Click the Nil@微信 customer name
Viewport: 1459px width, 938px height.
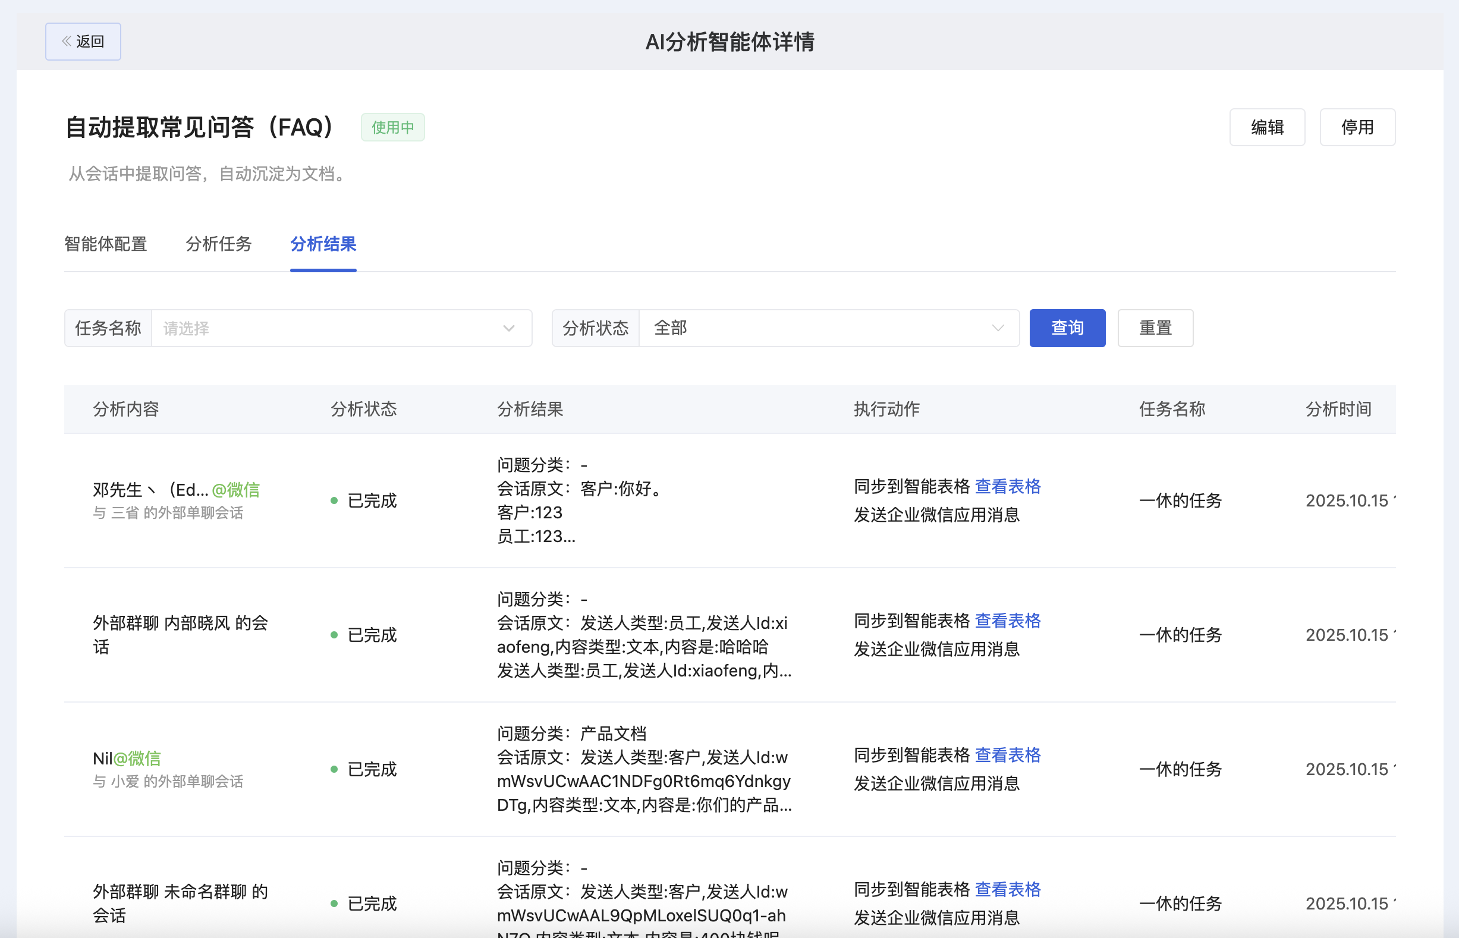127,758
